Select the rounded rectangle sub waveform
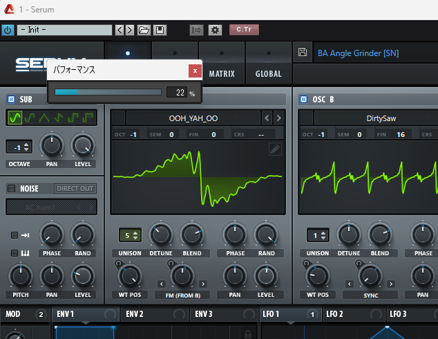438x339 pixels. tap(30, 118)
